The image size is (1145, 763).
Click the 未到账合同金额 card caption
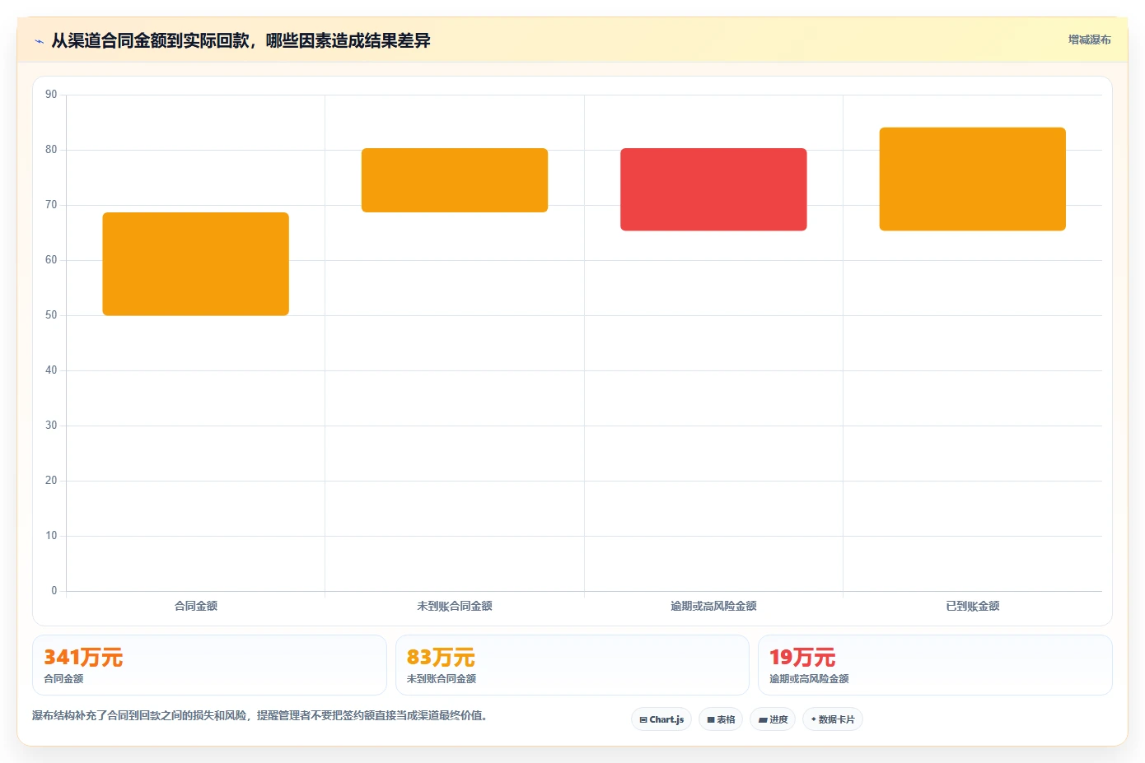click(x=442, y=679)
